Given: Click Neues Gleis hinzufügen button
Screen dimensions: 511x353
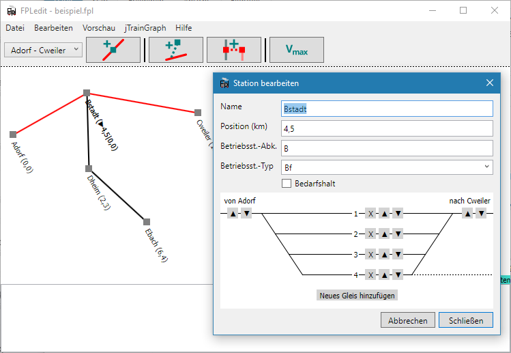Looking at the screenshot, I should point(357,295).
